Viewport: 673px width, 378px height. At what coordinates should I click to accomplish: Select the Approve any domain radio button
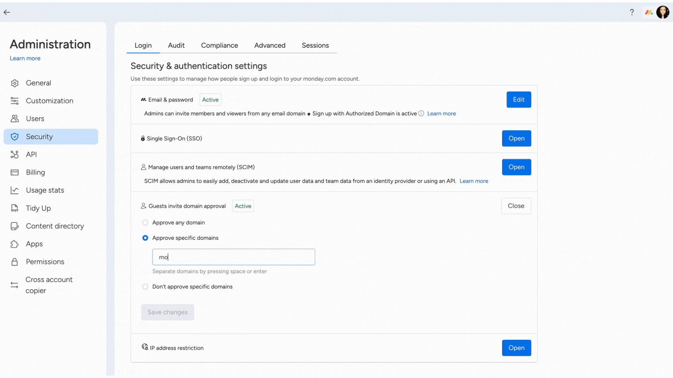tap(145, 223)
